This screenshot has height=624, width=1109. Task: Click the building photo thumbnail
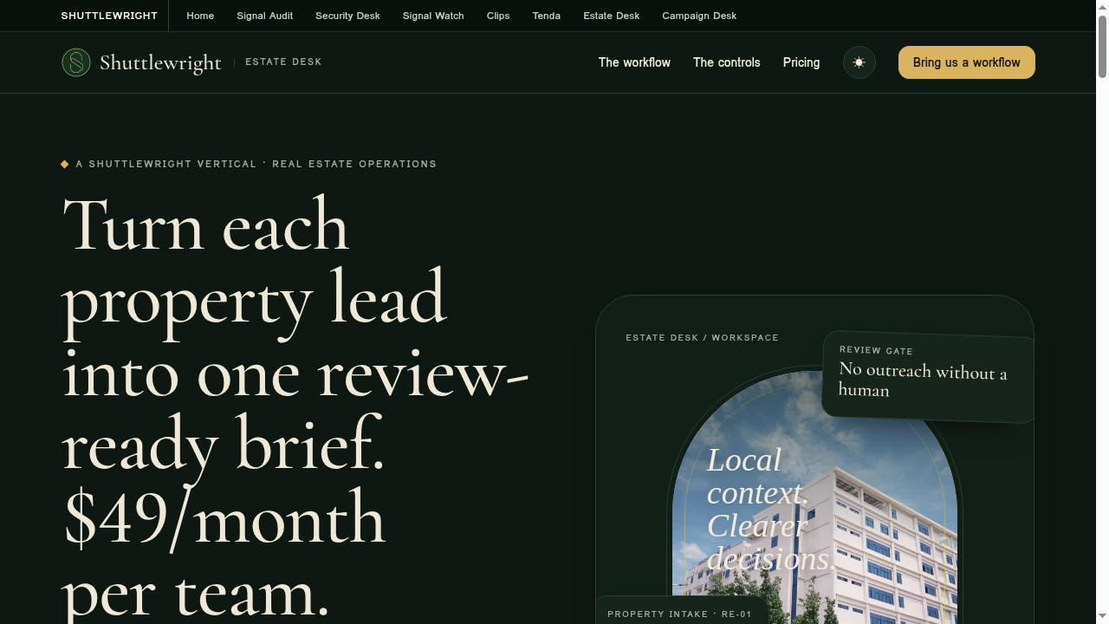point(814,498)
